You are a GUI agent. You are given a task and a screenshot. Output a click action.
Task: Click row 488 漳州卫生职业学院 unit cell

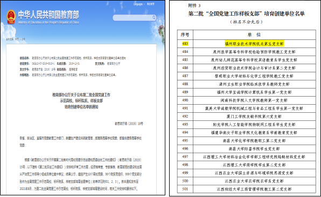click(254, 84)
